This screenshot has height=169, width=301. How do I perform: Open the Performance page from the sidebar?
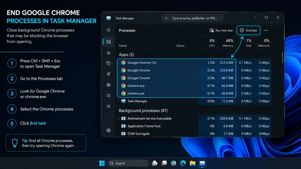(x=108, y=53)
